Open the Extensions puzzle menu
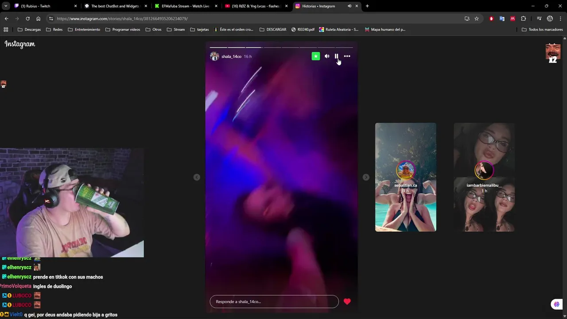Image resolution: width=567 pixels, height=319 pixels. 524,19
